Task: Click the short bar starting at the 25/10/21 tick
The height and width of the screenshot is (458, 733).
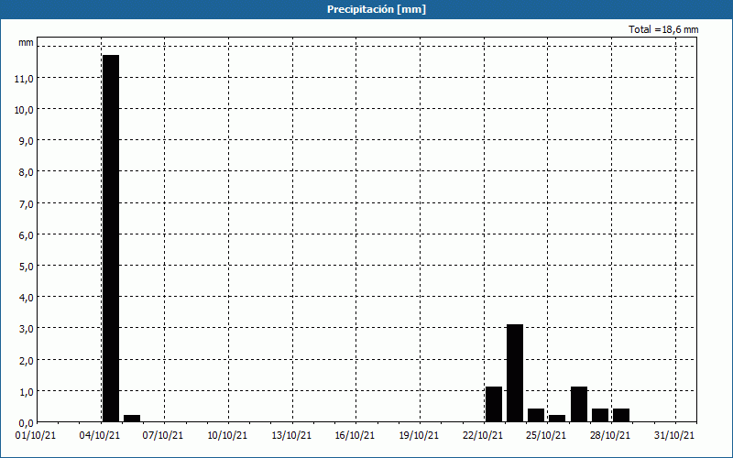Action: 557,419
